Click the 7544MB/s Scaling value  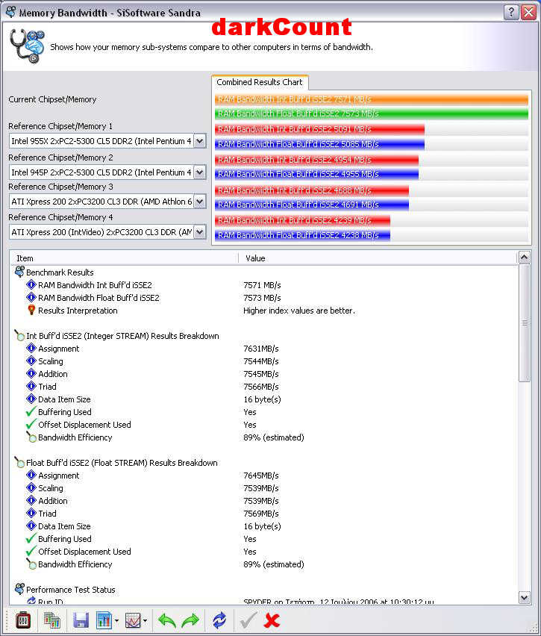[260, 361]
